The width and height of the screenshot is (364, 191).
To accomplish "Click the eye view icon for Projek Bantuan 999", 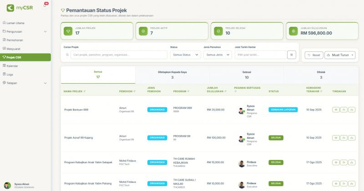I will pos(336,110).
